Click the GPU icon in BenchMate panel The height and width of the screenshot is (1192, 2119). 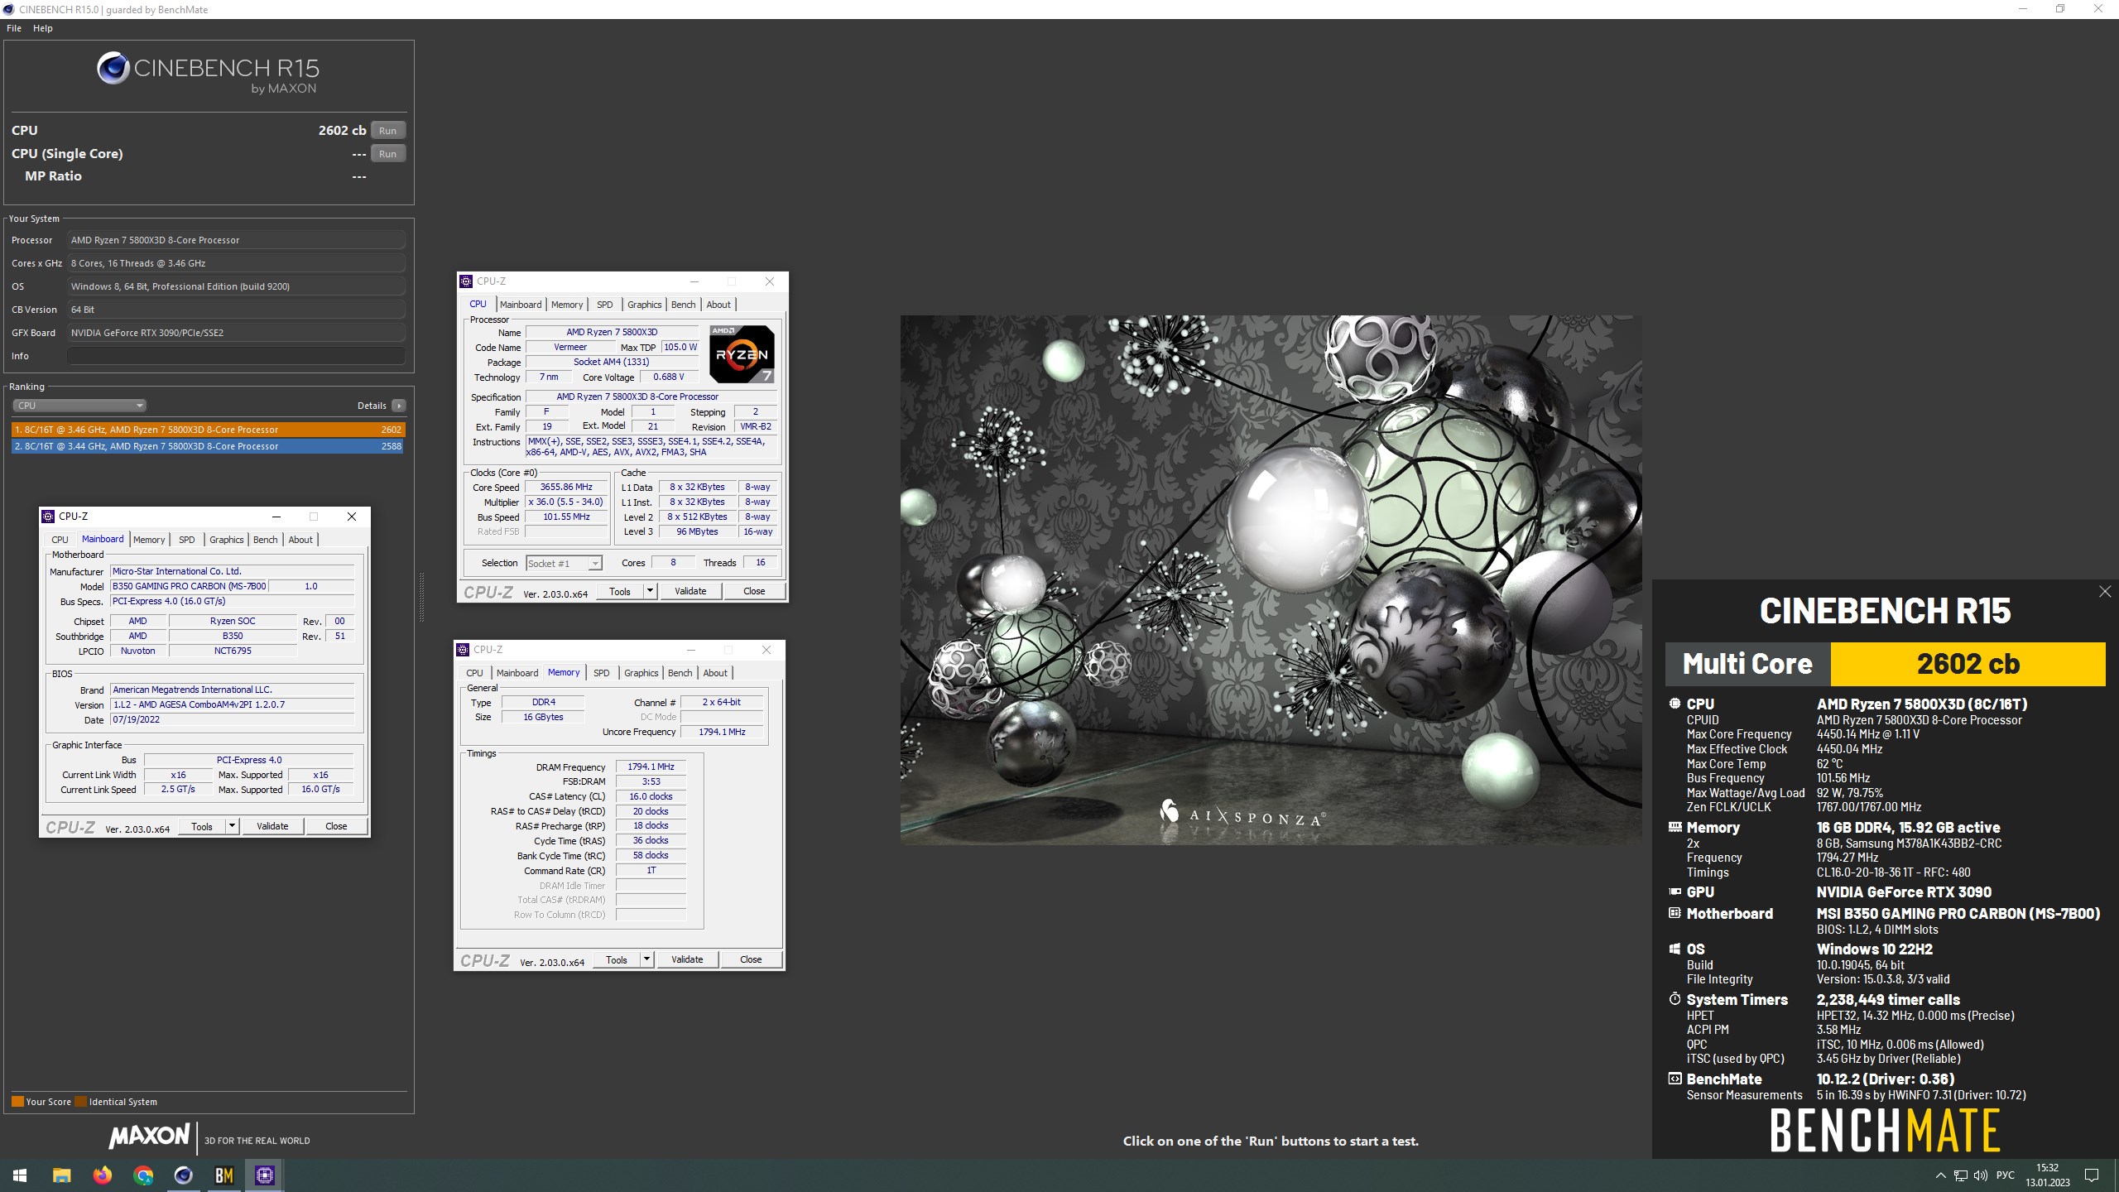(1675, 892)
